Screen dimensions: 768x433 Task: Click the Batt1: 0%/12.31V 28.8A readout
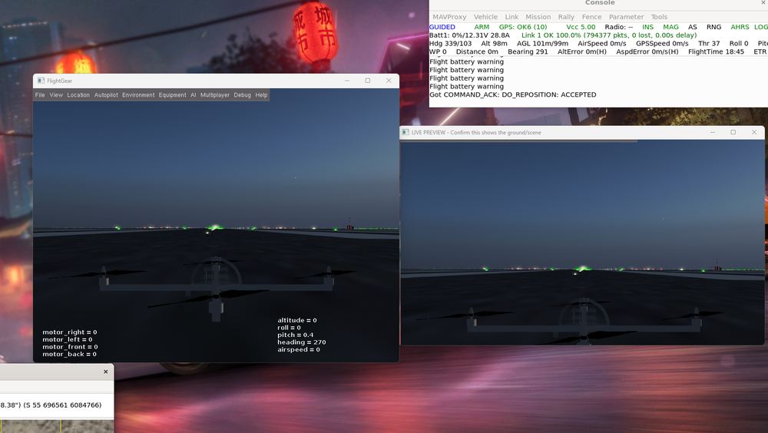469,35
